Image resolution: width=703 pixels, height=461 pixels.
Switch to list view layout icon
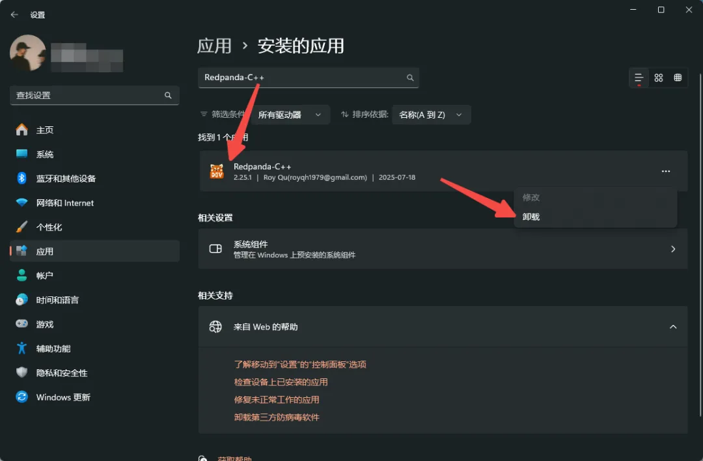point(639,78)
